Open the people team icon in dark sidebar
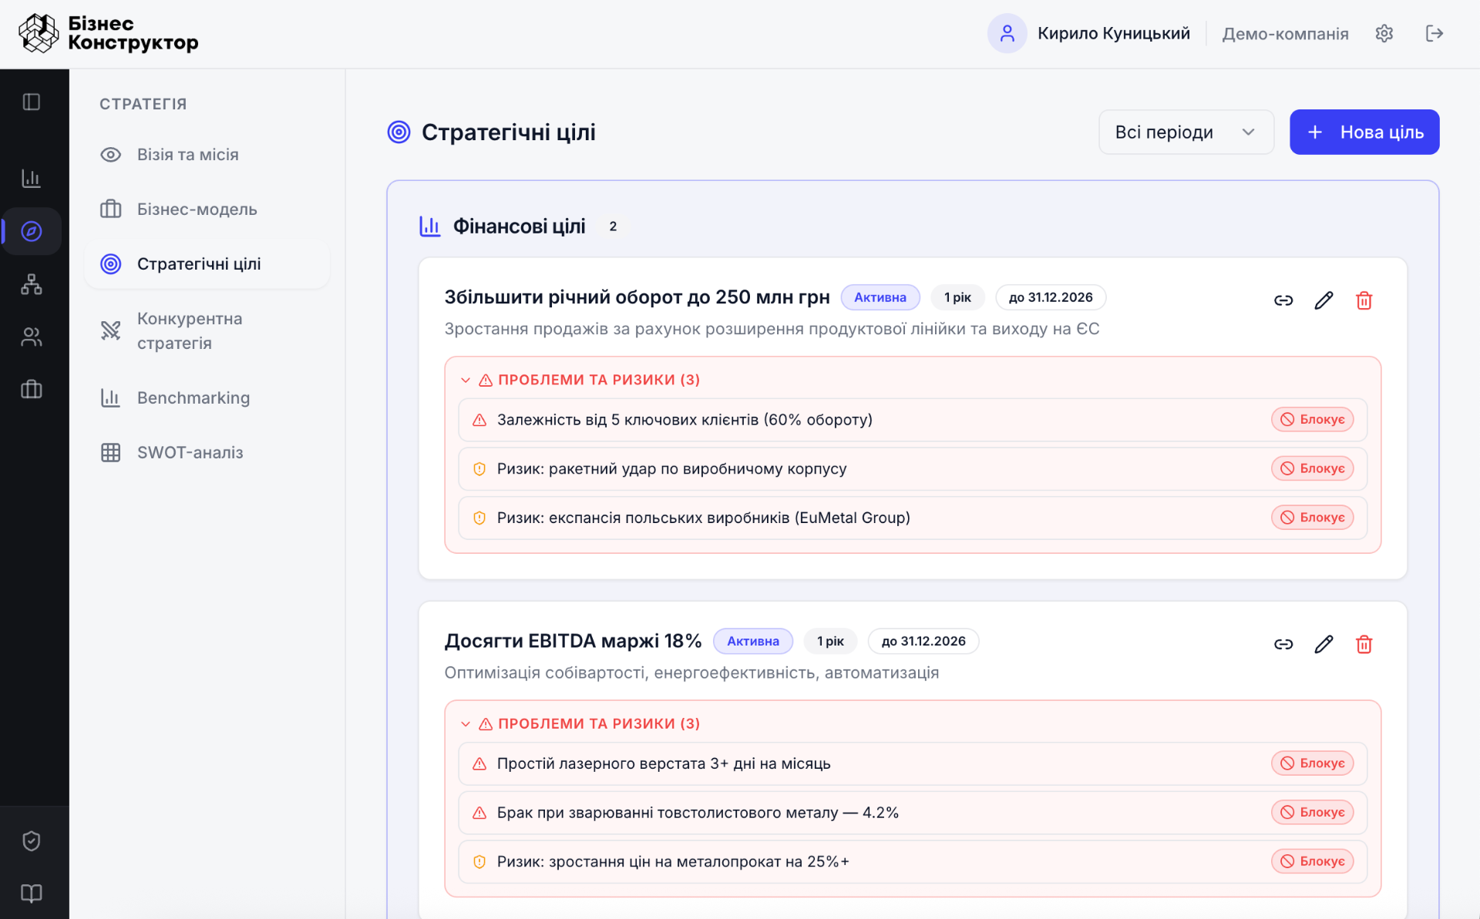 click(32, 337)
